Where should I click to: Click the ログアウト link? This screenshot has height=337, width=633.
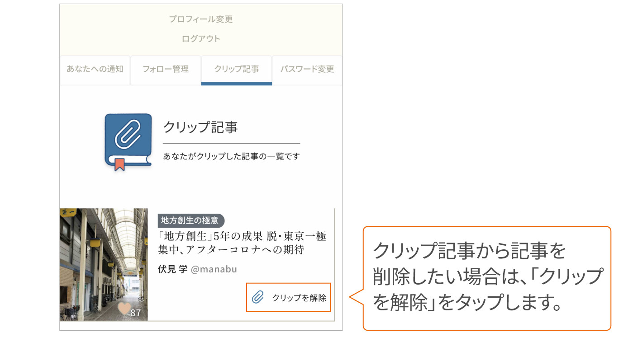pyautogui.click(x=201, y=39)
